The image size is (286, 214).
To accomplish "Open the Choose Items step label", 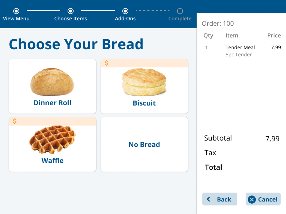I will point(70,19).
